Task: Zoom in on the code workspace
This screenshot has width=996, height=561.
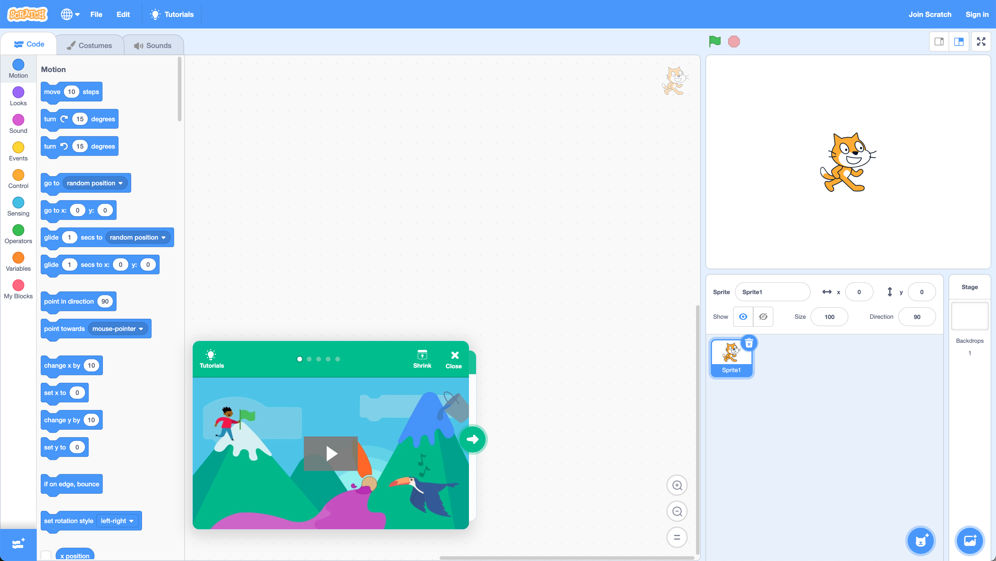Action: coord(677,485)
